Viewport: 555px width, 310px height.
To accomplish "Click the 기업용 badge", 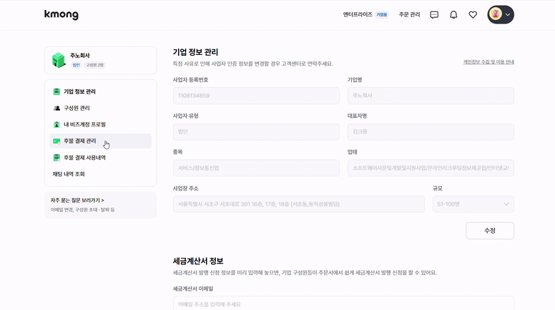I will click(x=382, y=15).
